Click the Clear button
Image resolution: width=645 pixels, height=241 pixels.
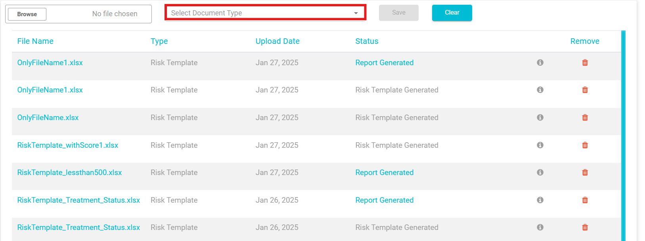[x=452, y=13]
